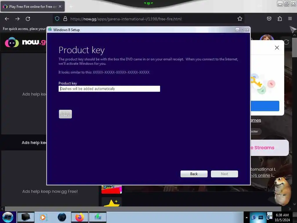Minimize the Windows 8 Setup dialog
Viewport: 297px width, 223px height.
(237, 30)
